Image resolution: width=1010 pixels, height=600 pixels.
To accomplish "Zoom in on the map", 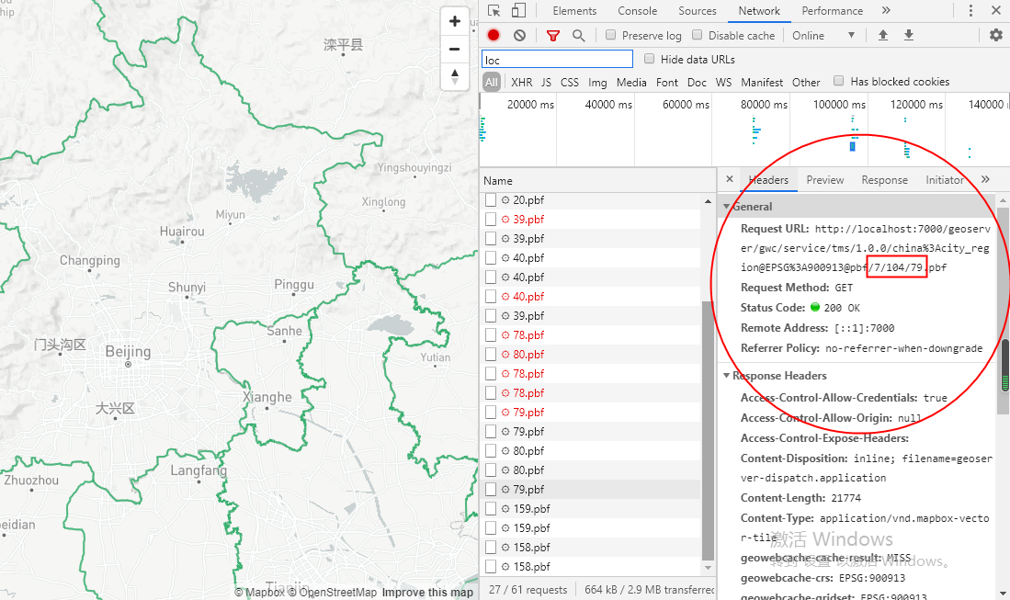I will 455,21.
